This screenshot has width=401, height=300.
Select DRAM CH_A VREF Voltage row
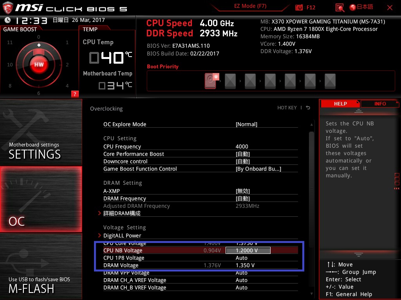tap(200, 280)
